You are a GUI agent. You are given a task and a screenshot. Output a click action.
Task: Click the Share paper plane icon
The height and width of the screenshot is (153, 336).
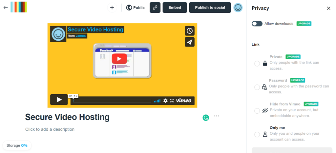point(190,42)
